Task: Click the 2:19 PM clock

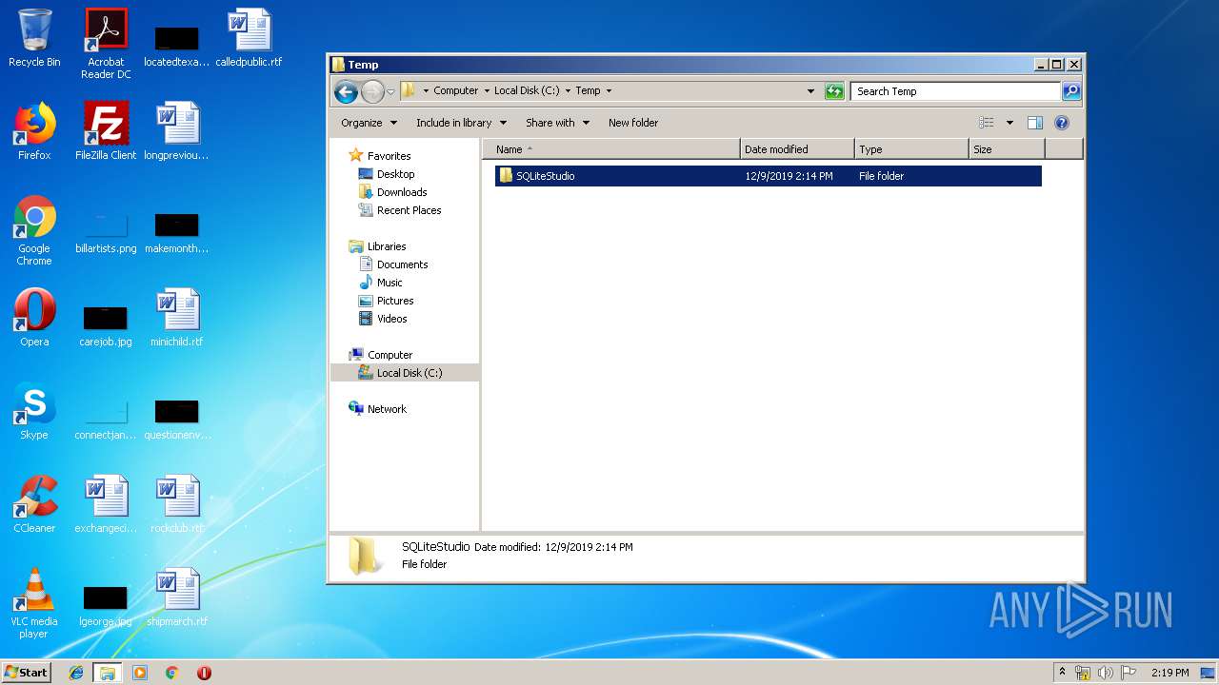Action: 1169,673
